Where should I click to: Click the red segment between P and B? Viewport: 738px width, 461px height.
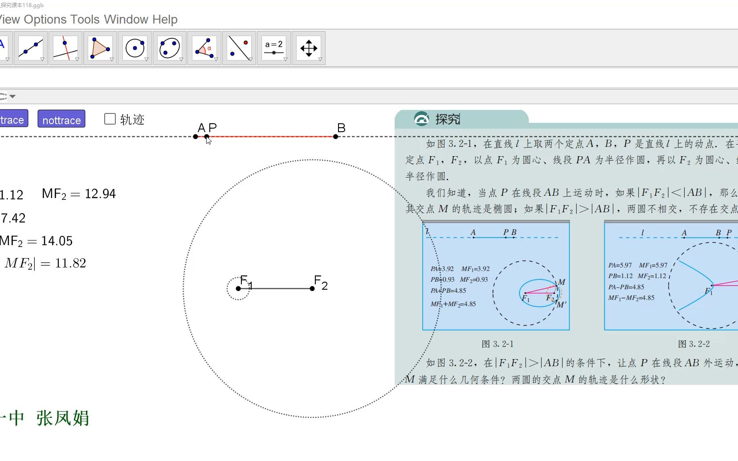pos(271,137)
